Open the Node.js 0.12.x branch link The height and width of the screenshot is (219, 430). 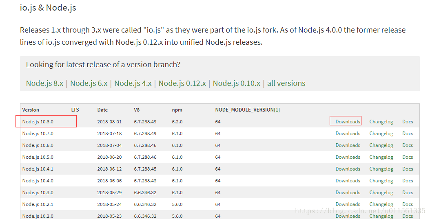click(182, 83)
